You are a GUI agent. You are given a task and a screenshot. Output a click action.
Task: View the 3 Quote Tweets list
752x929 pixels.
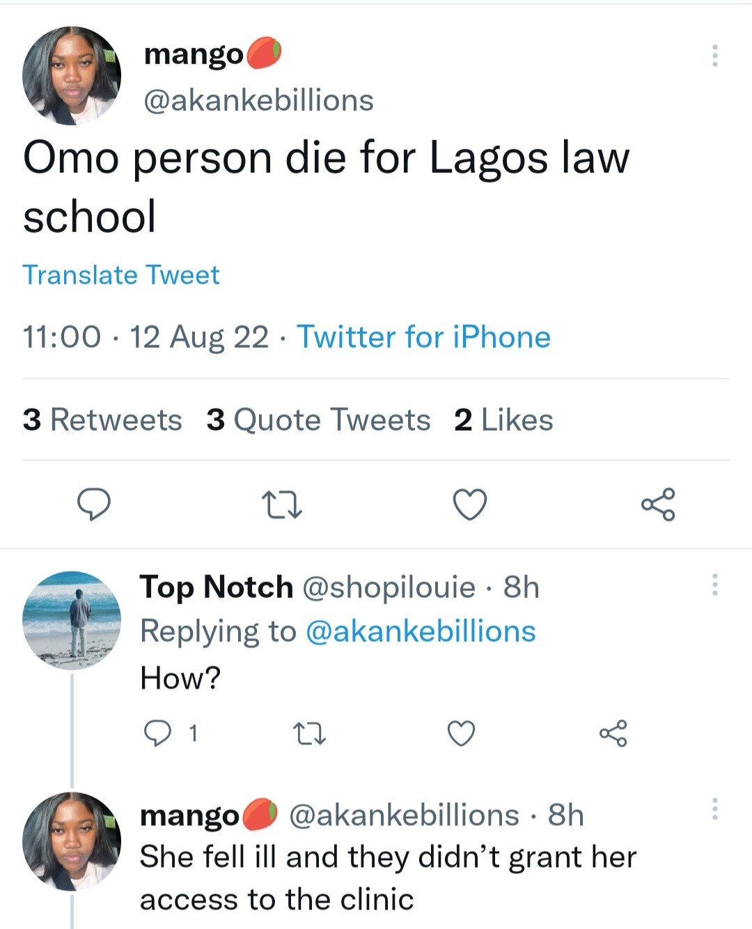click(318, 420)
